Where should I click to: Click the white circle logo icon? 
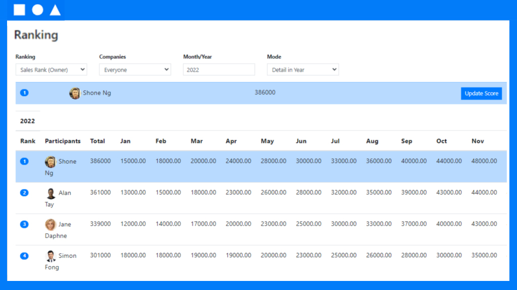click(x=37, y=10)
